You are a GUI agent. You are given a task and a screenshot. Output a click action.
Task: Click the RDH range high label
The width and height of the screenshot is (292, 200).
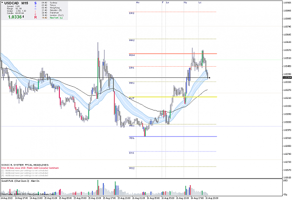(x=132, y=55)
